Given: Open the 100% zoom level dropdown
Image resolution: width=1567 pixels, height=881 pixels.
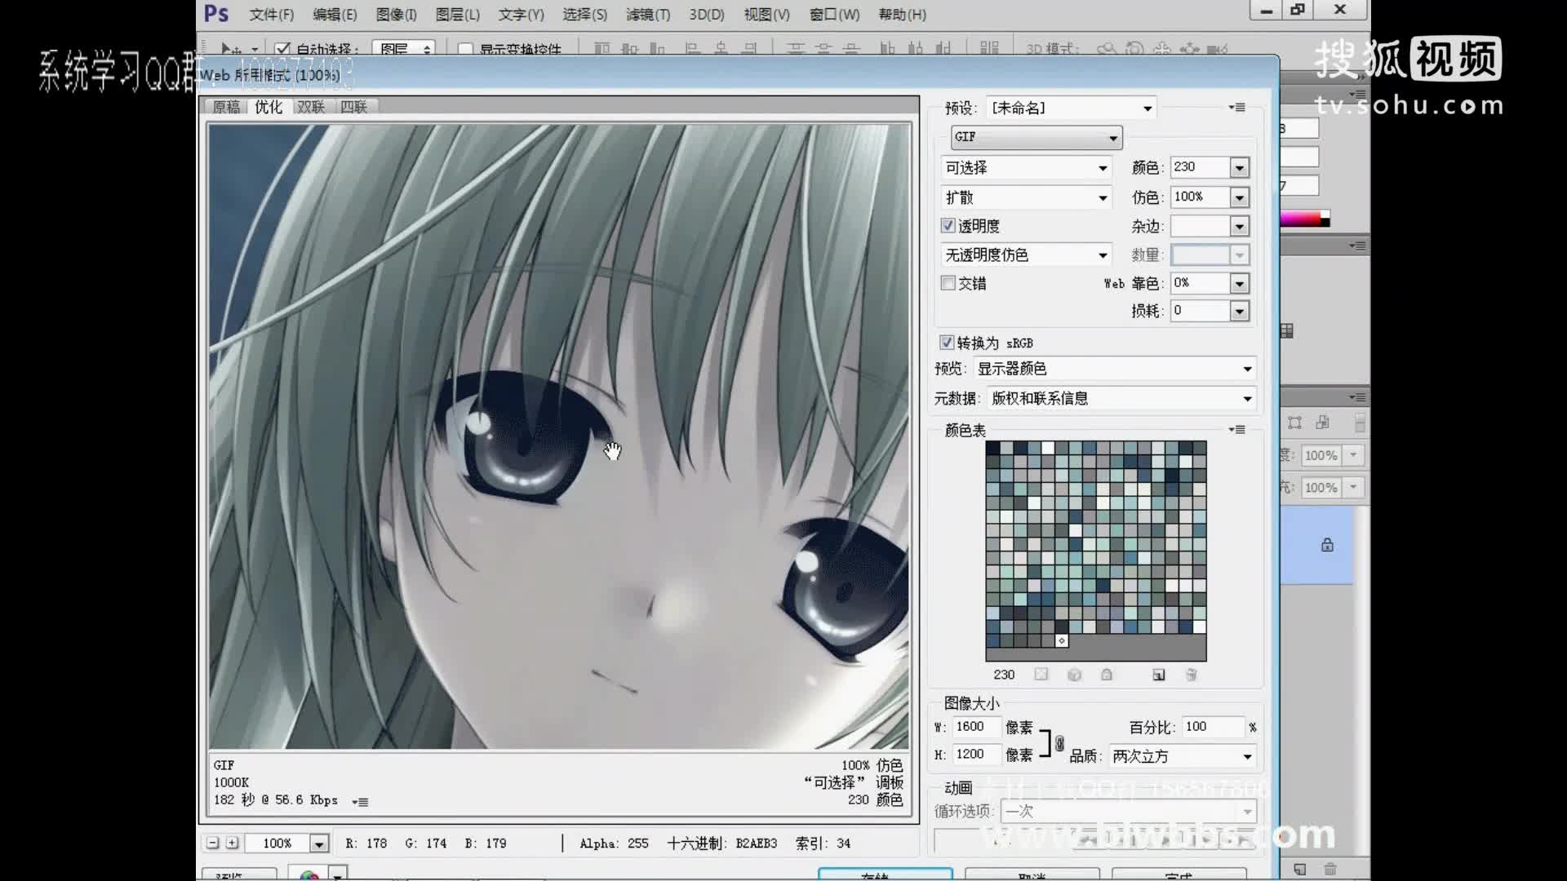Looking at the screenshot, I should pyautogui.click(x=319, y=843).
